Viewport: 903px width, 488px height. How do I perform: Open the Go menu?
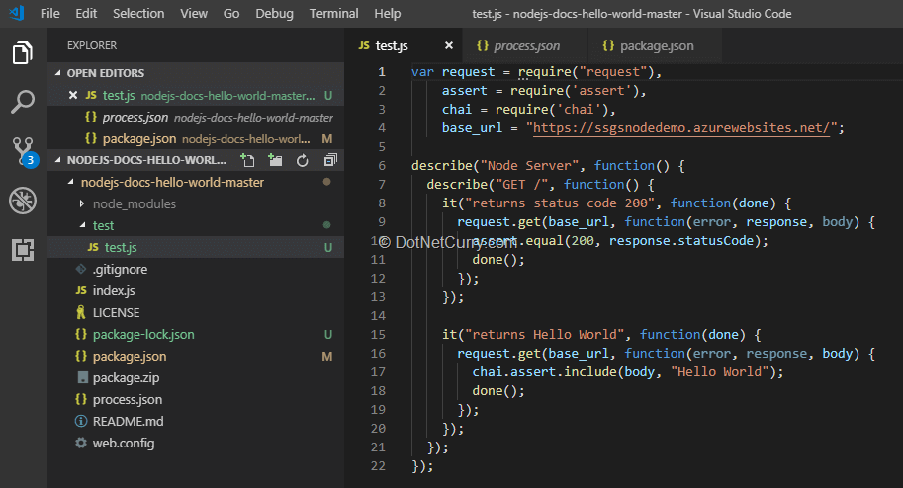pos(230,13)
